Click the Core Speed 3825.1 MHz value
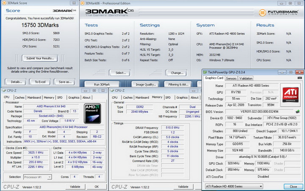Viewport: 305px width, 191px height. click(36, 153)
